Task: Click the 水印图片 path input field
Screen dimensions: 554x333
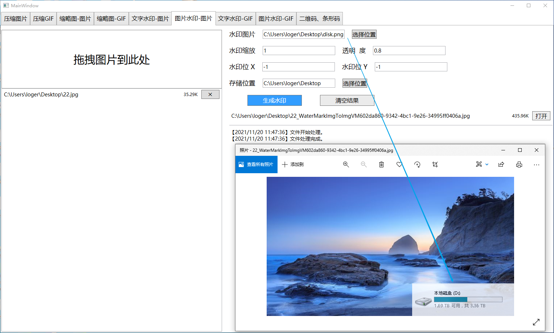Action: (x=304, y=34)
